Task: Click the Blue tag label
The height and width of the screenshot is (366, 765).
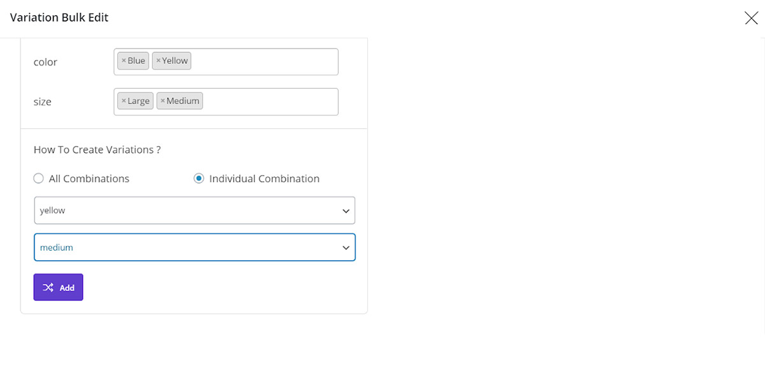Action: (x=136, y=61)
